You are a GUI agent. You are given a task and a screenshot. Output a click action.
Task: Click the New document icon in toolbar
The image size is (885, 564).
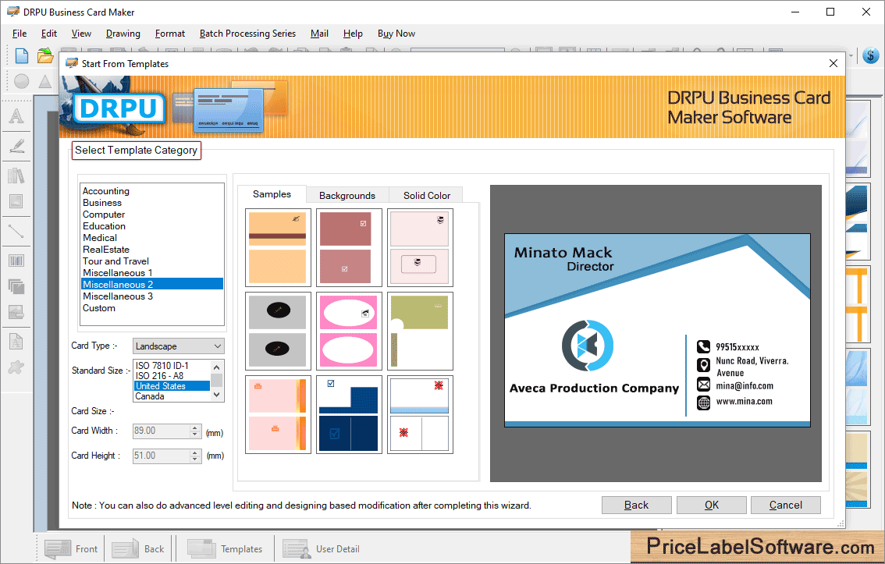[x=21, y=56]
